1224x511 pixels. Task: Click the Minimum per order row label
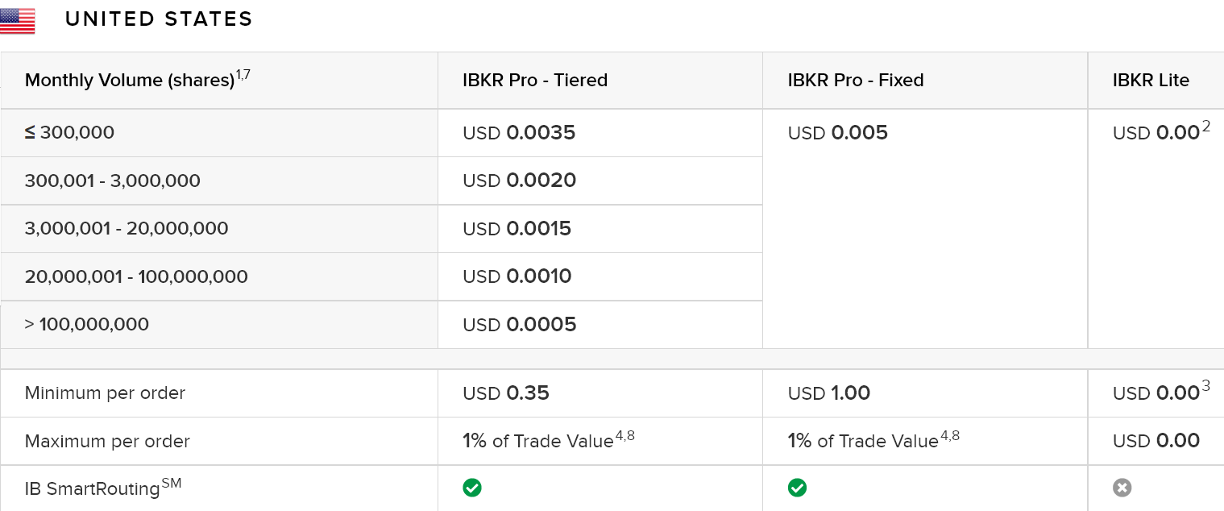pyautogui.click(x=105, y=393)
